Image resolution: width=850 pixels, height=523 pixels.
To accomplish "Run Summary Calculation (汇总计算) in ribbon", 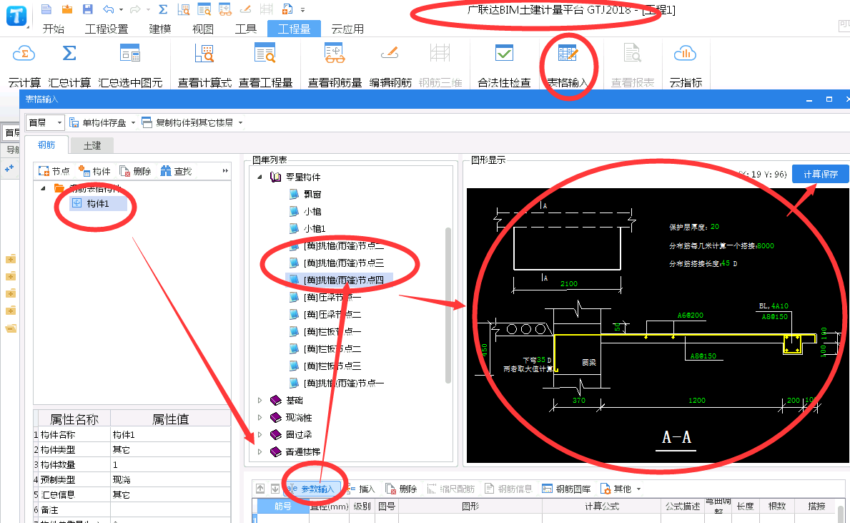I will (x=69, y=67).
